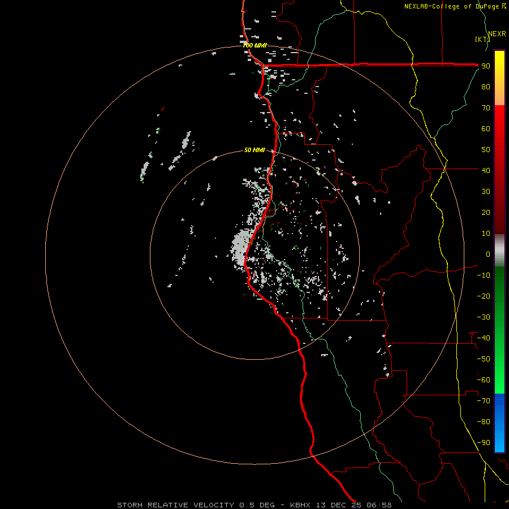Click the -50 value on velocity scale

tap(484, 359)
